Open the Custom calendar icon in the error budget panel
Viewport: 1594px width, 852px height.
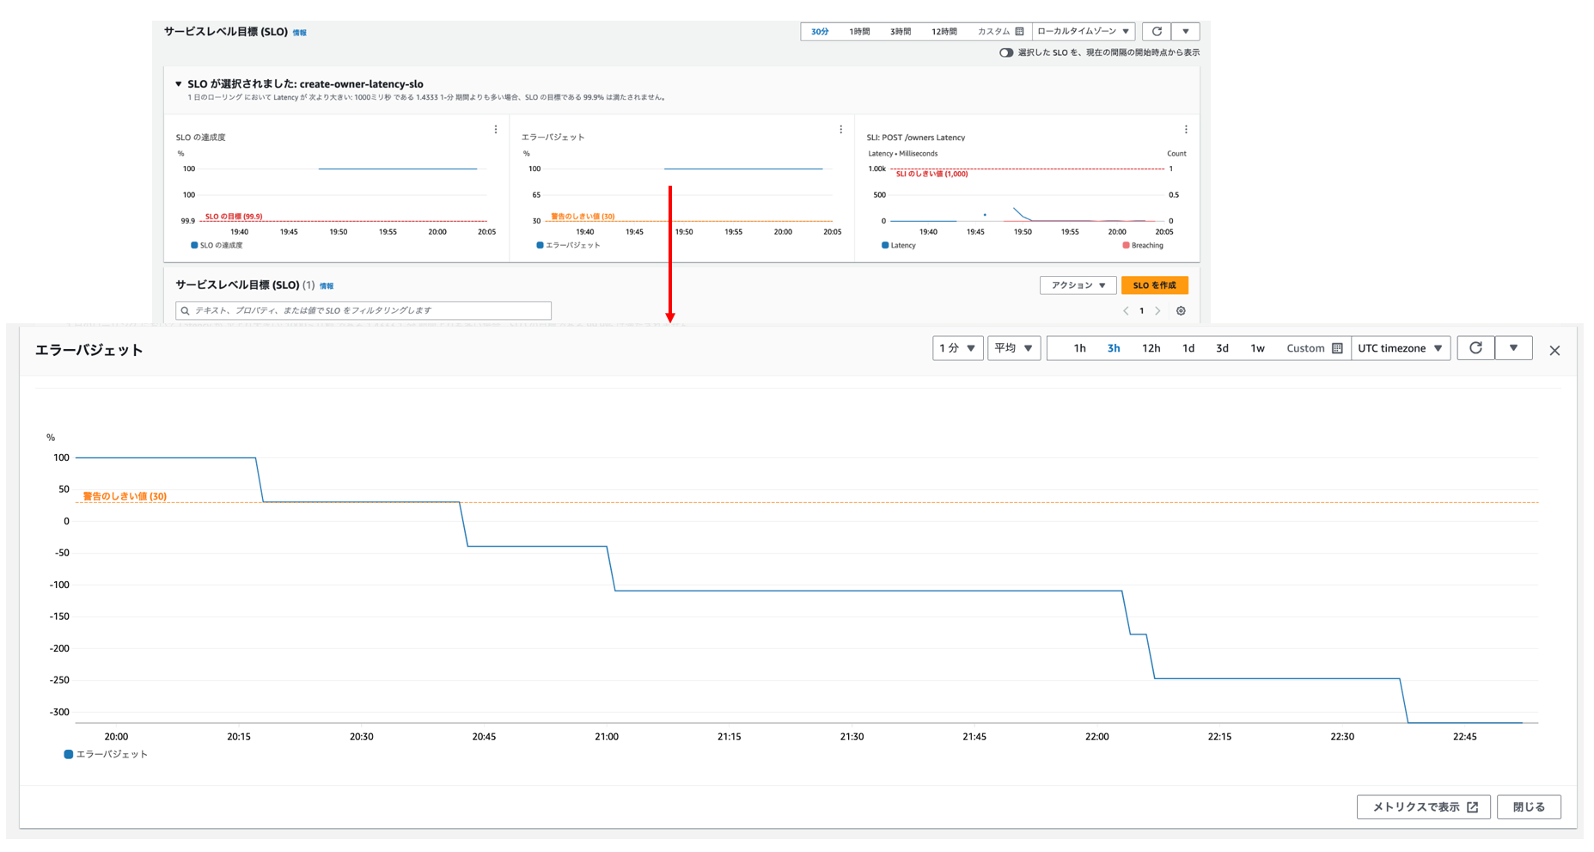(x=1337, y=348)
